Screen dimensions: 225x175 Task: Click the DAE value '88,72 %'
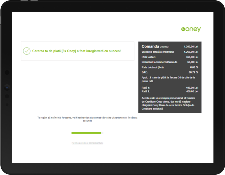pyautogui.click(x=194, y=72)
